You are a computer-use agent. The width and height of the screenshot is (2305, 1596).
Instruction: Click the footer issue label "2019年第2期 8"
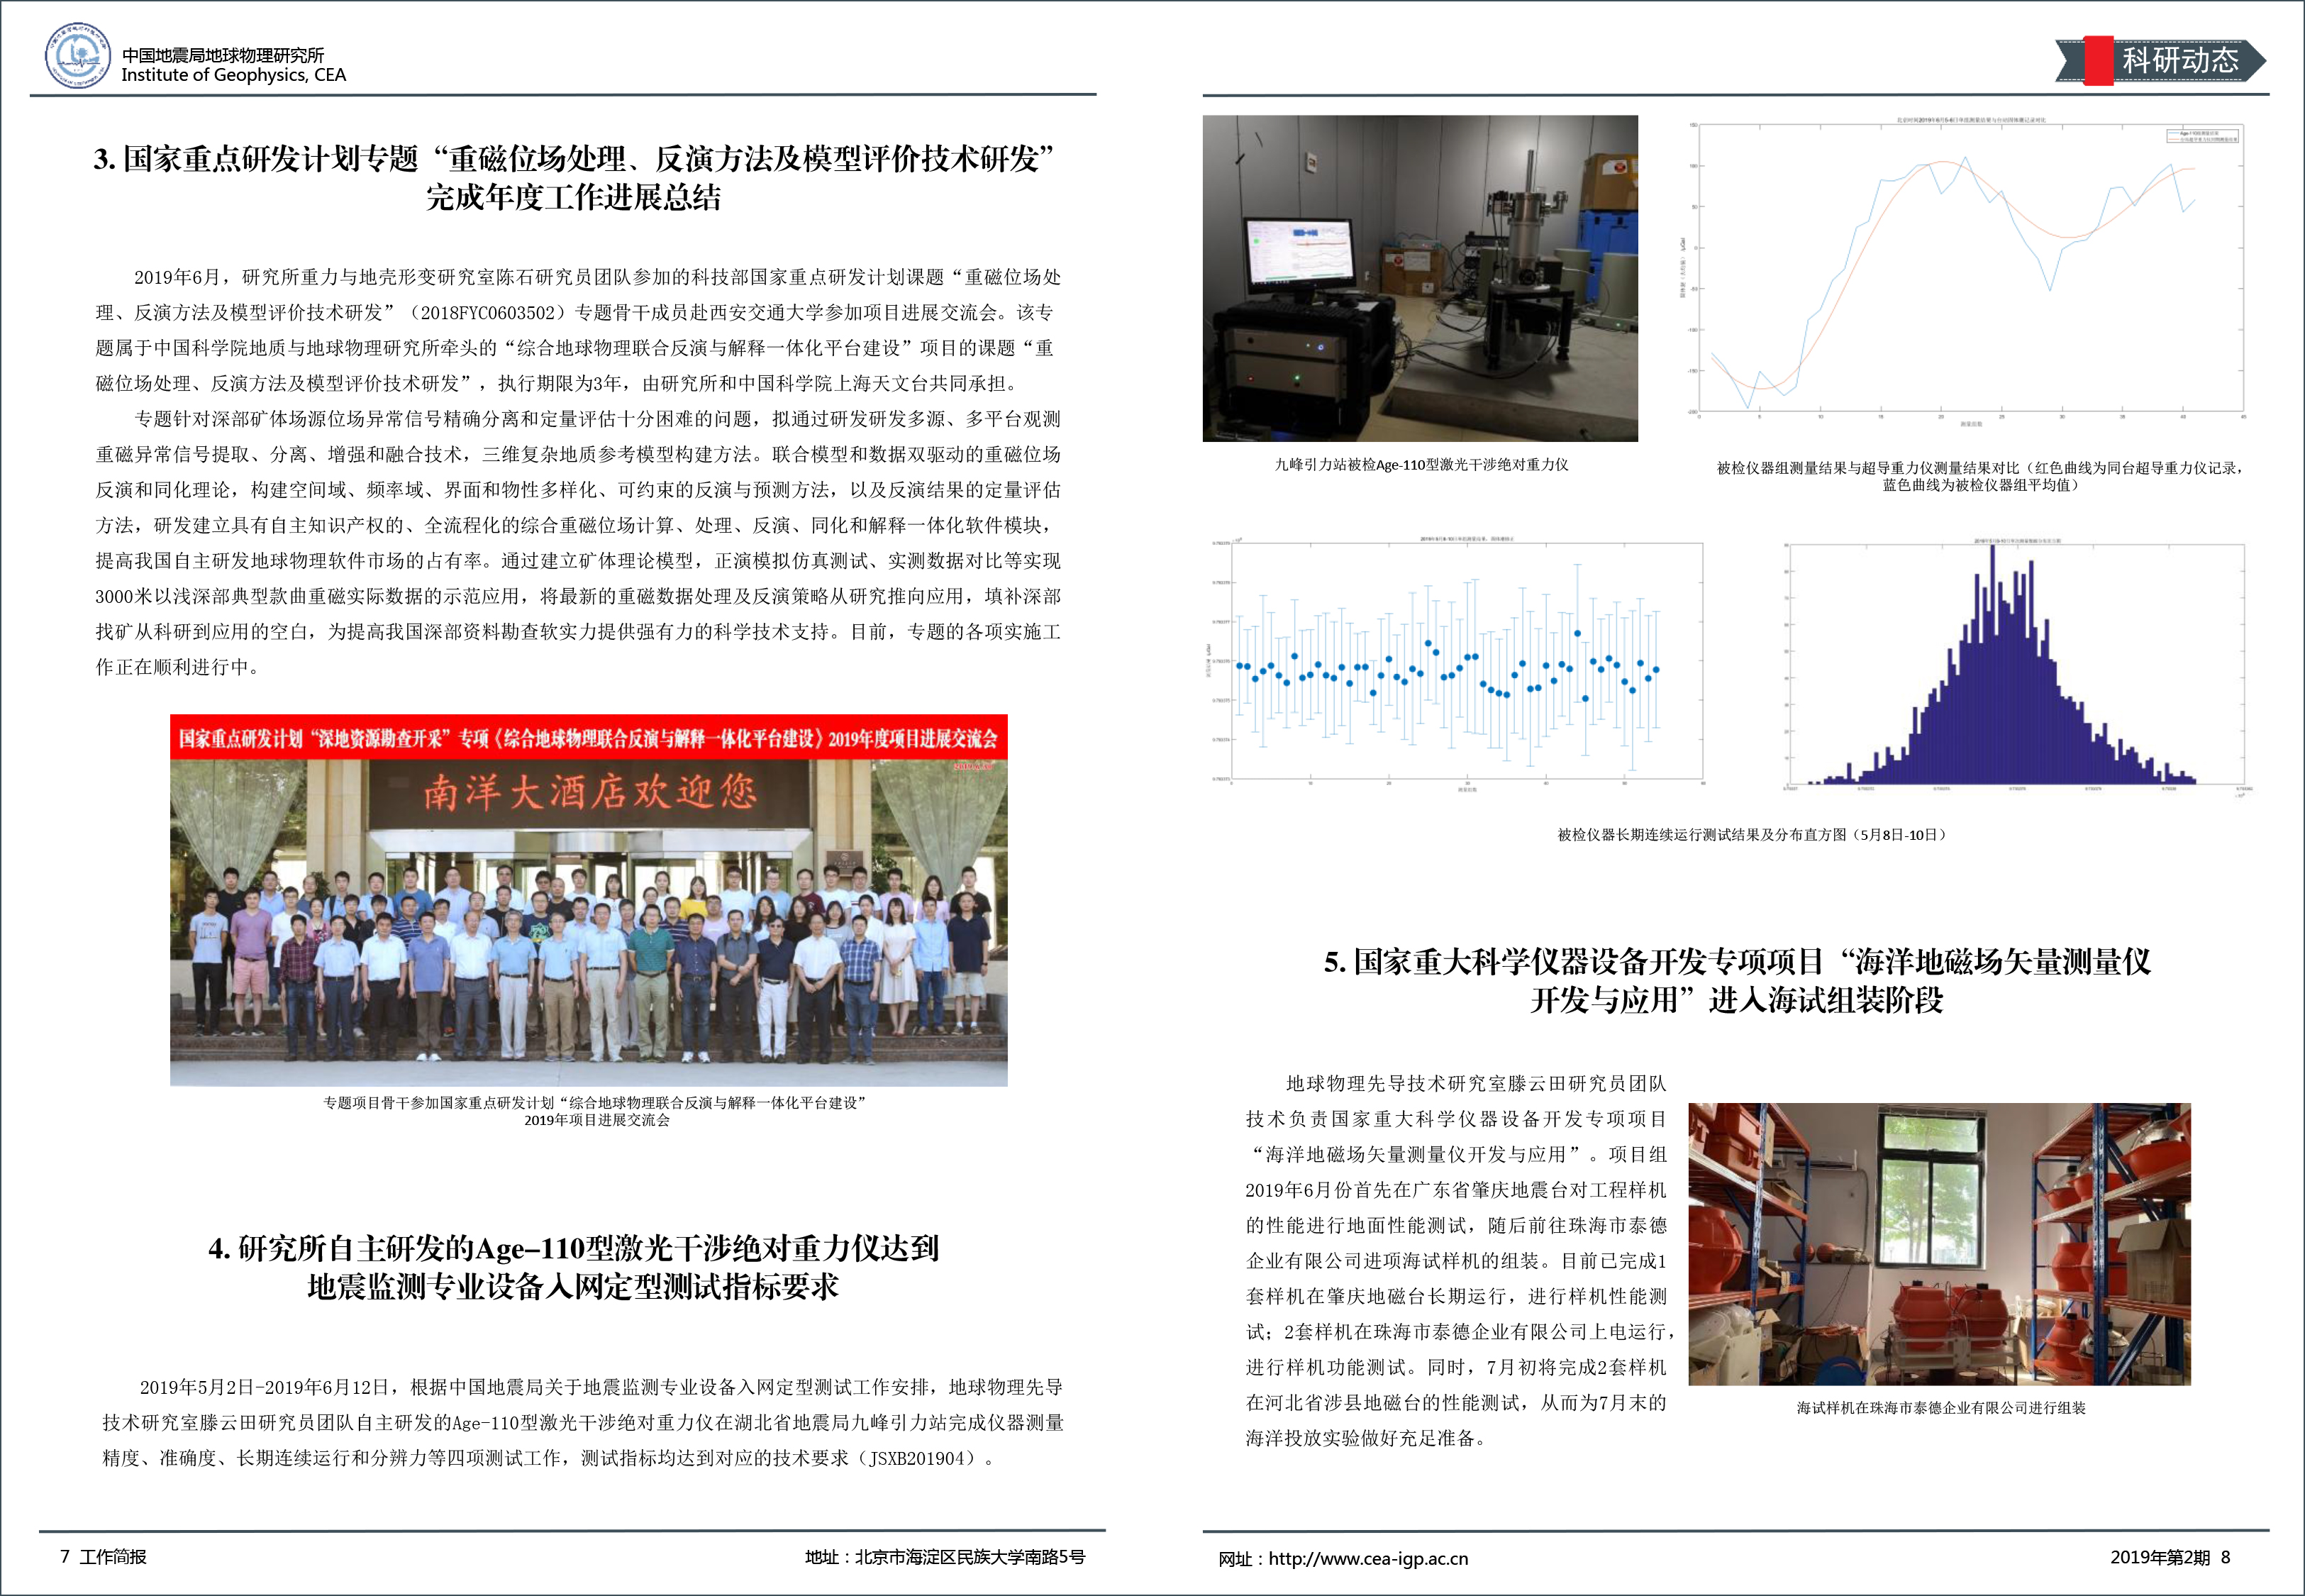pos(2170,1557)
